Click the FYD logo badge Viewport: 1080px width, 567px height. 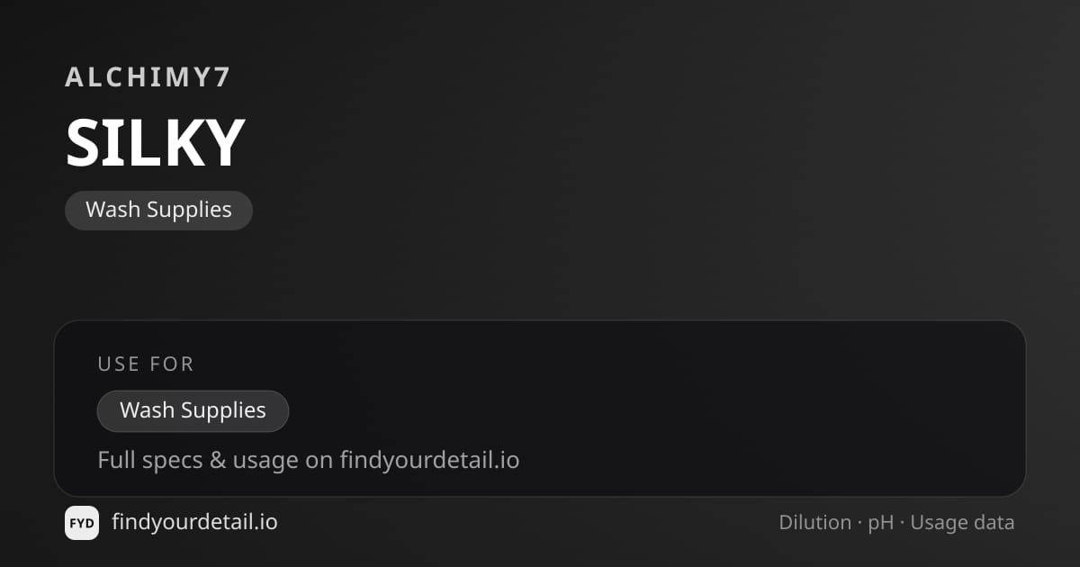[82, 523]
